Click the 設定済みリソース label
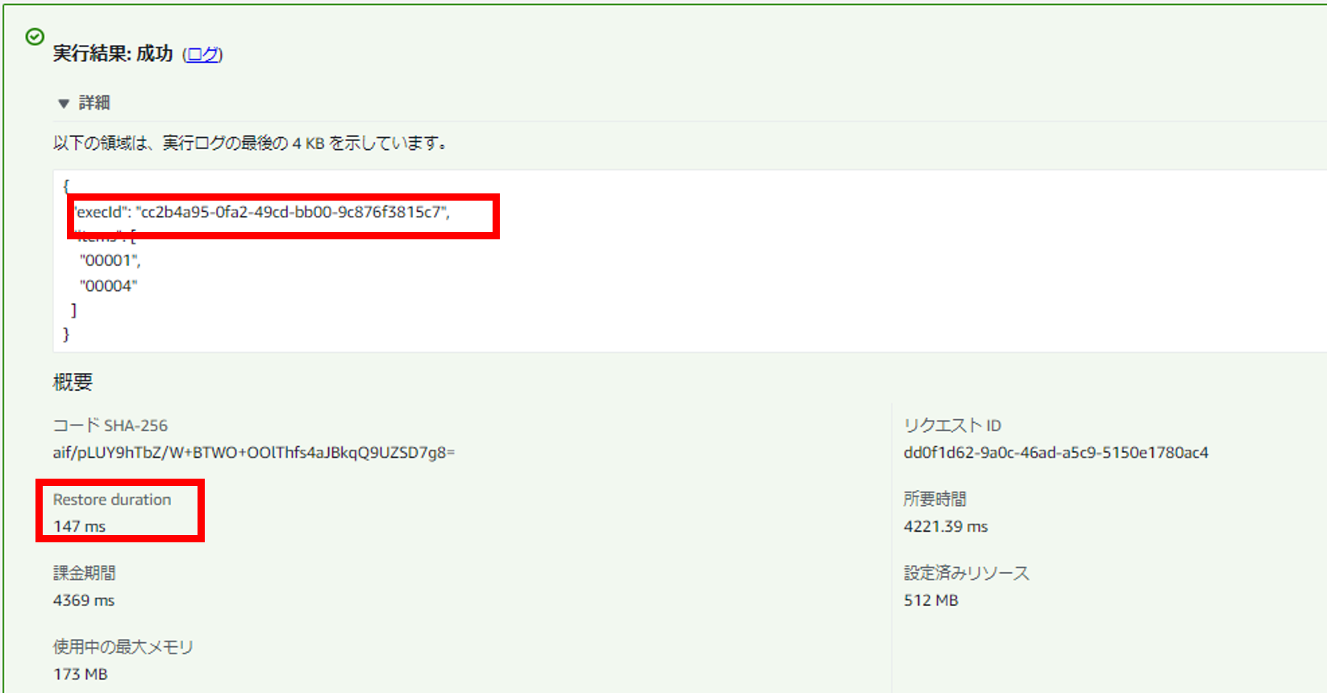 pyautogui.click(x=966, y=573)
